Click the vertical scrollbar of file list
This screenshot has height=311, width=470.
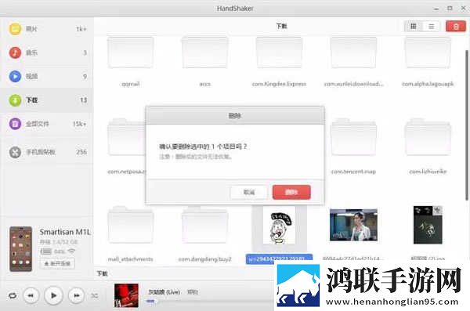[x=466, y=125]
